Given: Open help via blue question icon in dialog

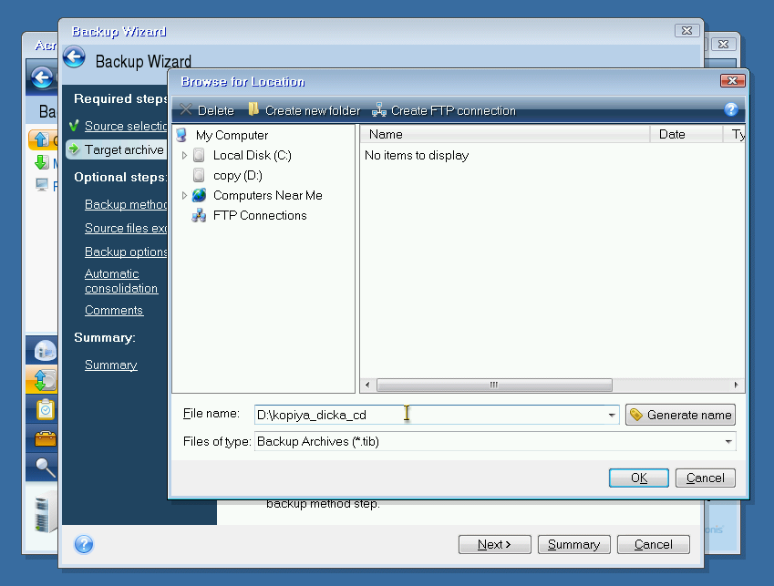Looking at the screenshot, I should (730, 109).
